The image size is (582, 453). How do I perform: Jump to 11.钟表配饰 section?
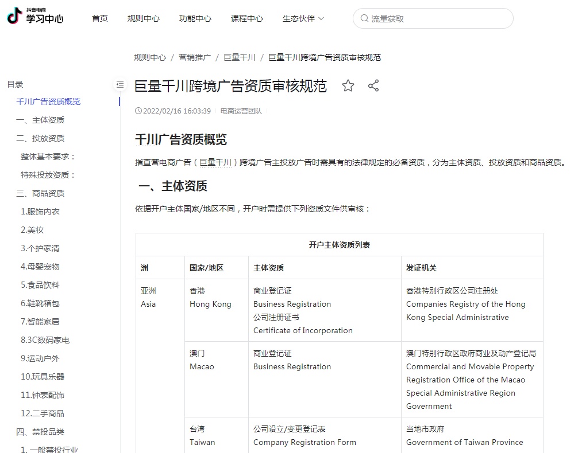point(43,395)
